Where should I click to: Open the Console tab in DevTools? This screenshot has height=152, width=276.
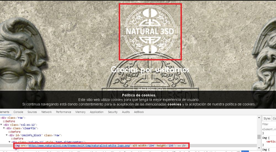(18, 112)
